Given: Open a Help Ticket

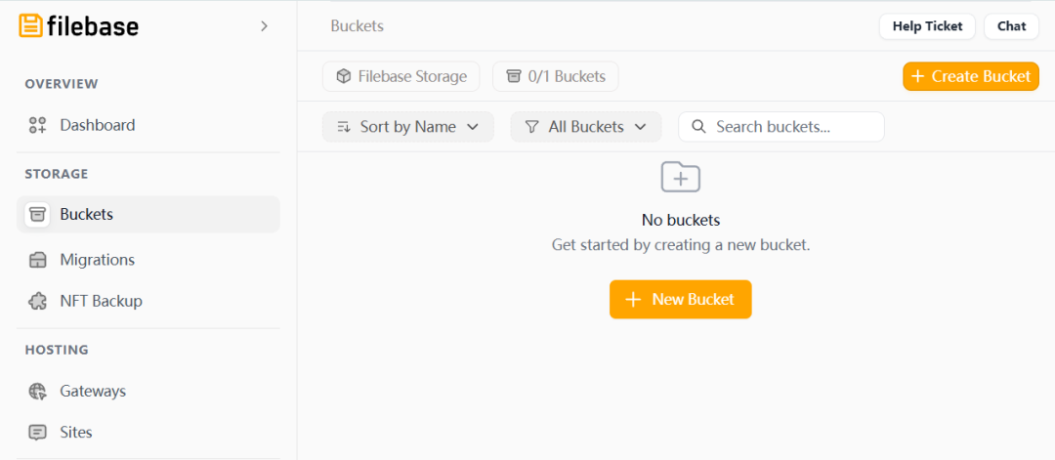Looking at the screenshot, I should pyautogui.click(x=927, y=26).
